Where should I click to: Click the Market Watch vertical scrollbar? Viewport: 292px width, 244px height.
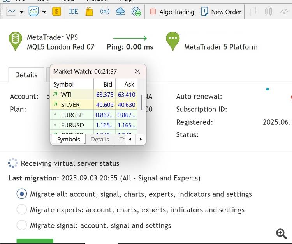coord(142,103)
